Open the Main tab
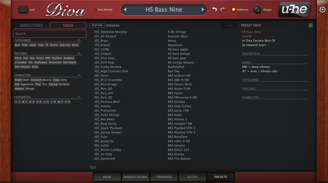 point(107,177)
